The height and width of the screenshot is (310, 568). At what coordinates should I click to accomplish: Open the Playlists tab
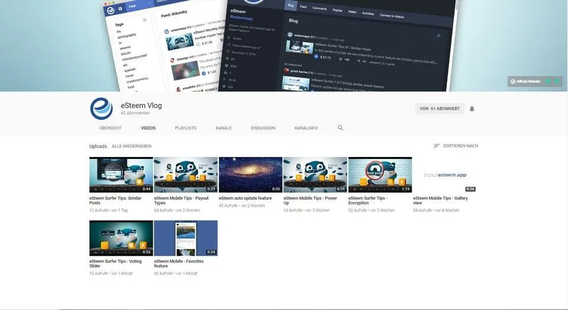click(x=185, y=128)
